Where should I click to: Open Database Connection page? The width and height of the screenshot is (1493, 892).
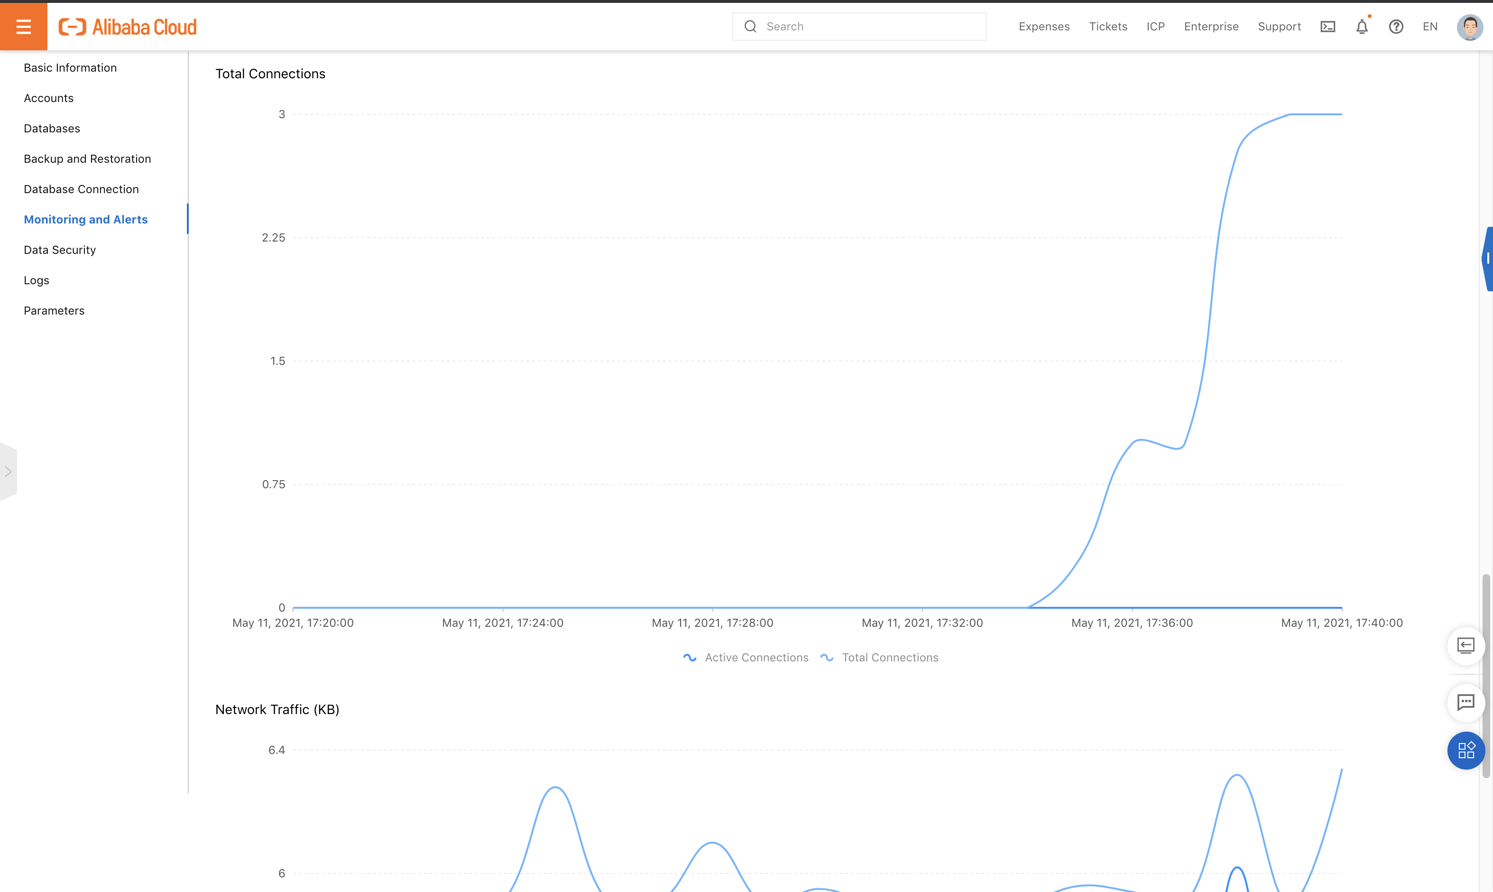coord(81,189)
